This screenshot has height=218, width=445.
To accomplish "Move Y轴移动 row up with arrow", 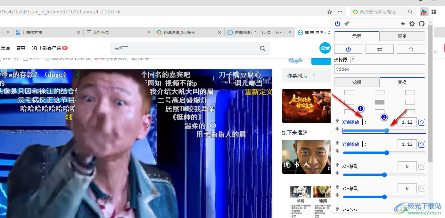I will point(337,187).
